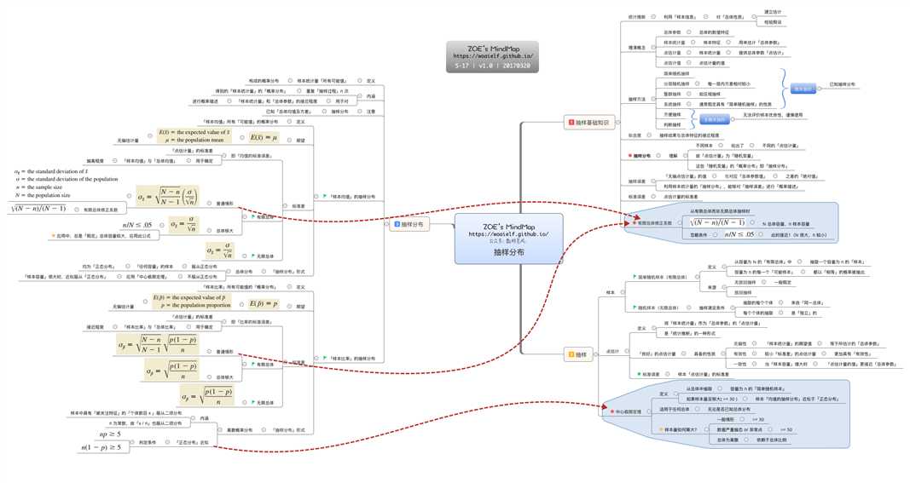The image size is (910, 483).
Task: Click green flag on 随机样本（无限总体）
Action: (635, 308)
